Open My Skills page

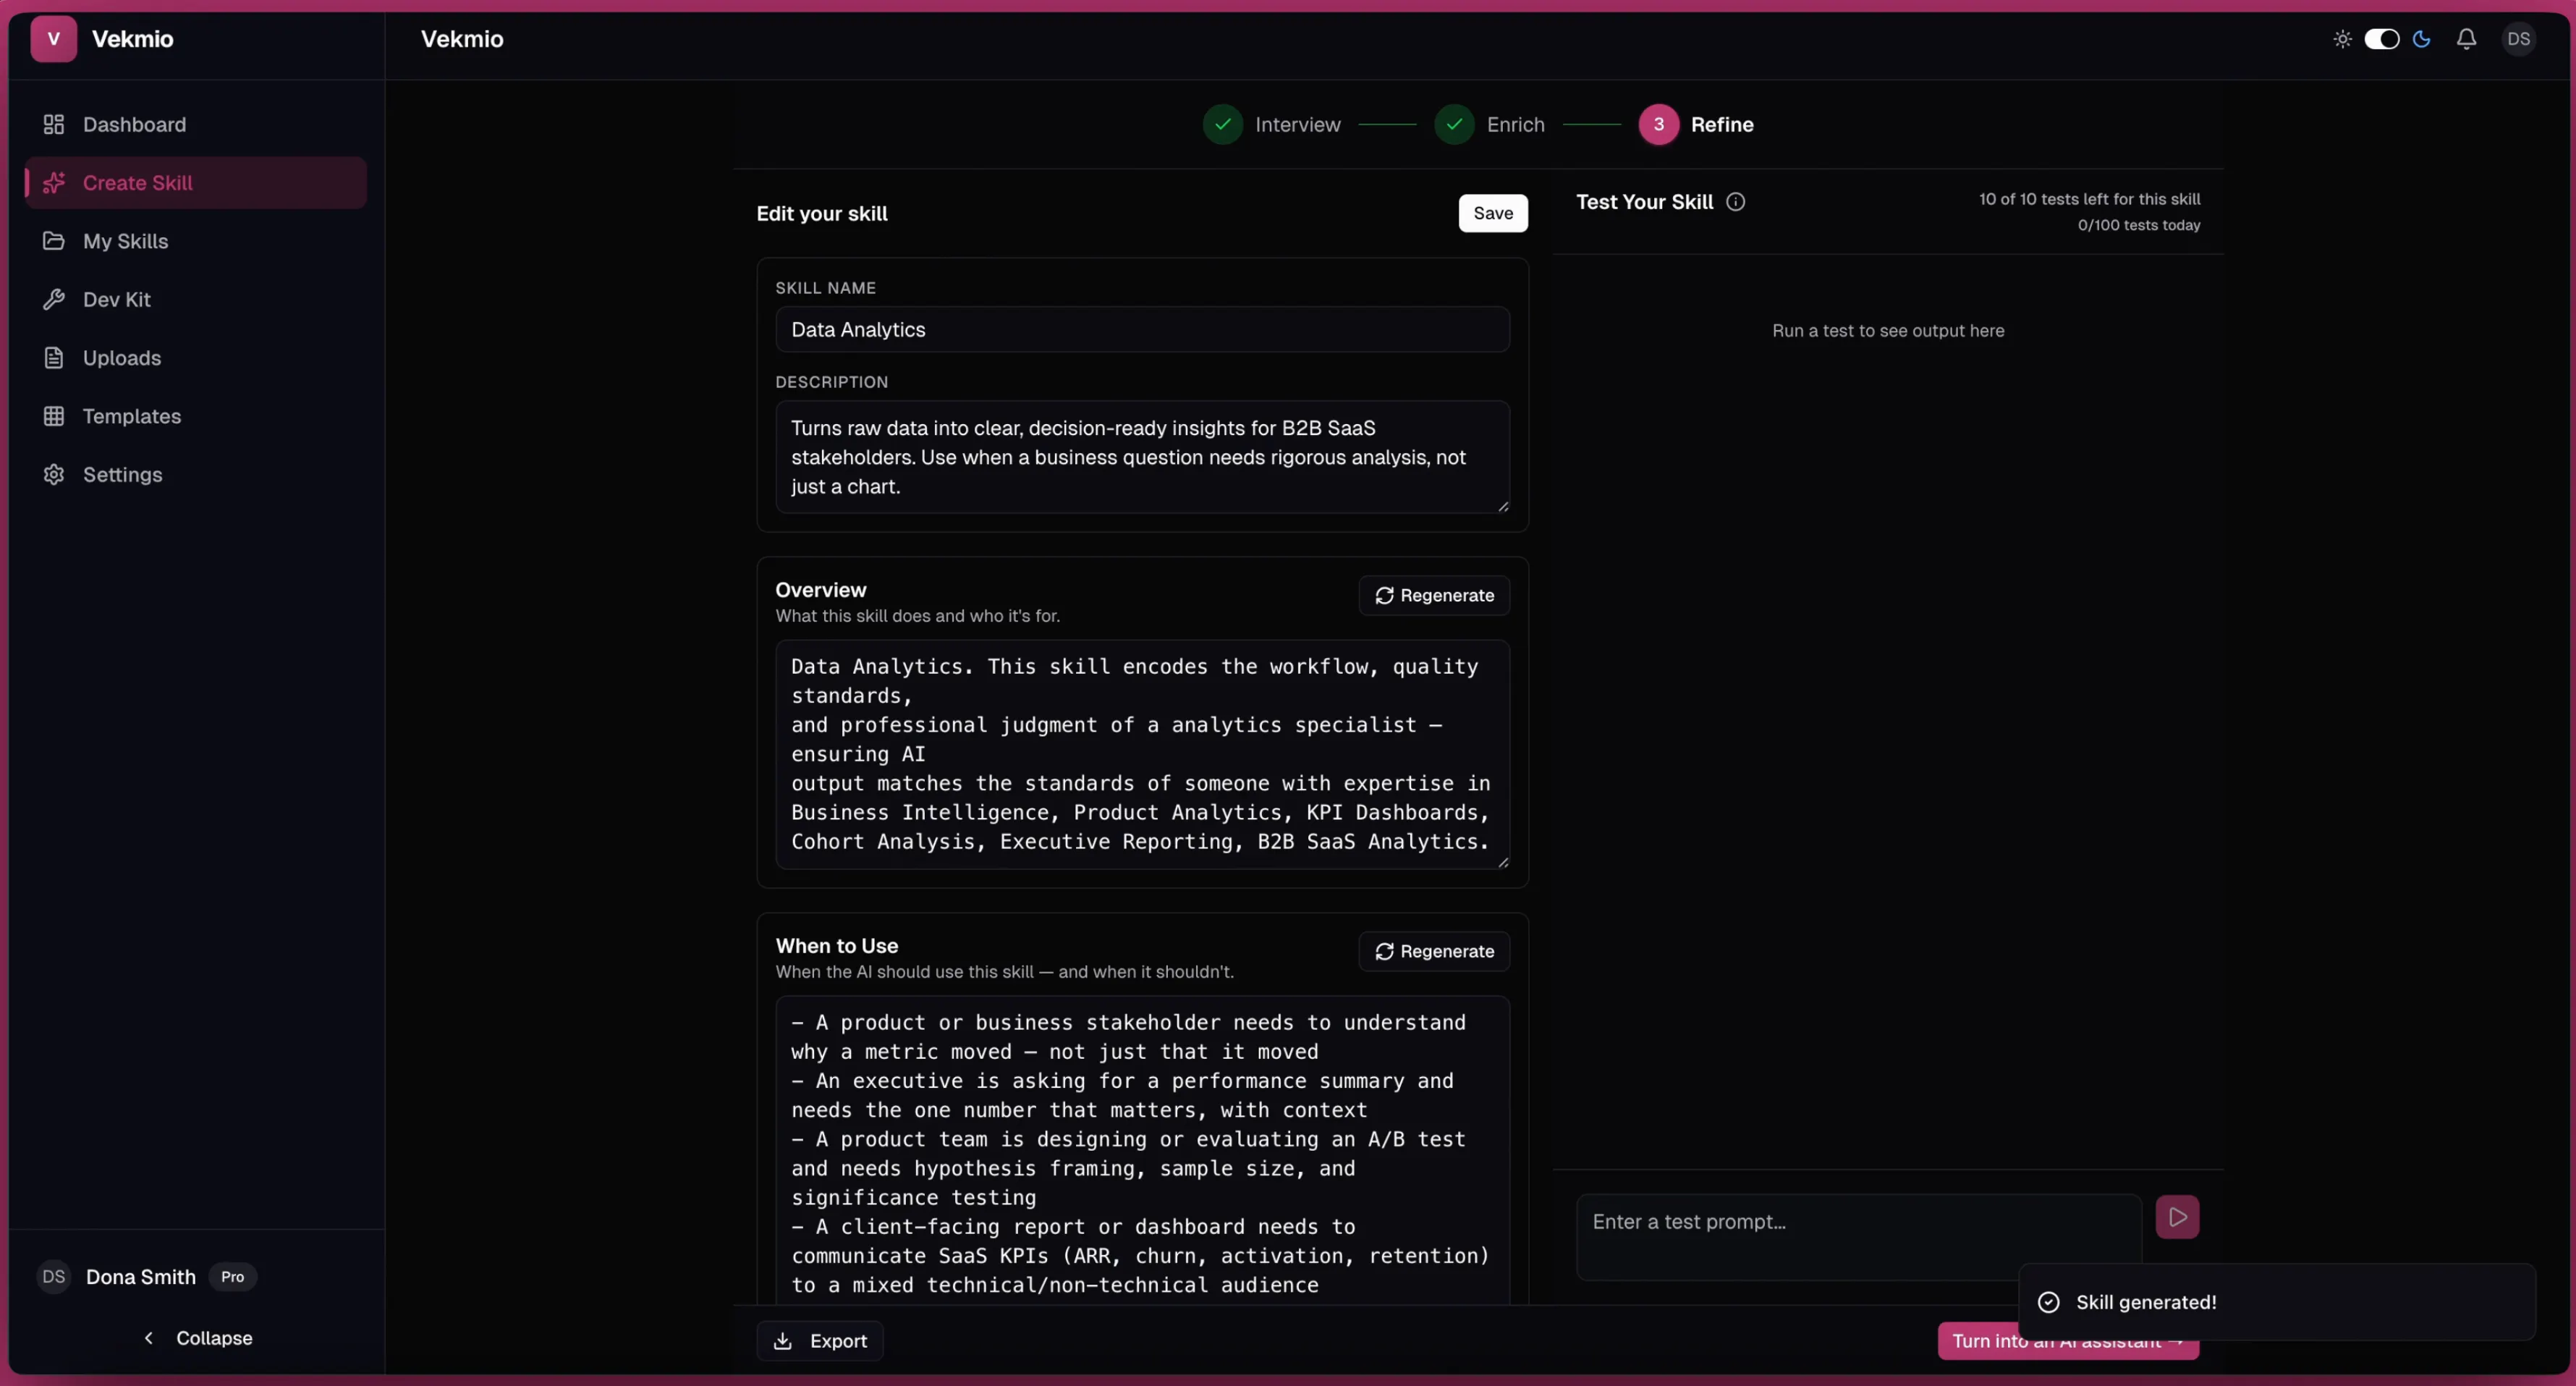[196, 241]
